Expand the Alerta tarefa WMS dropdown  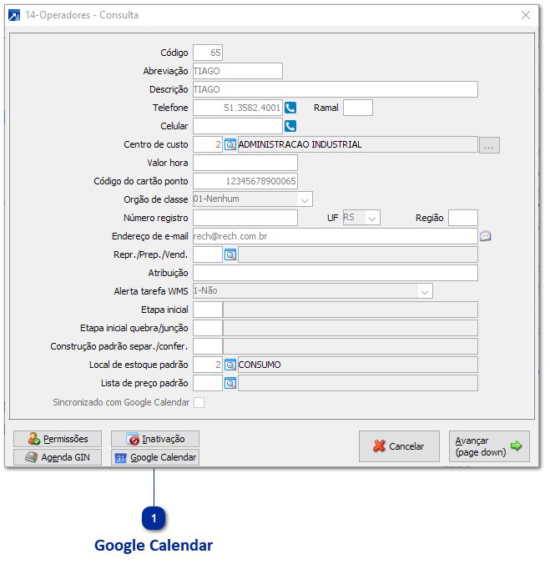(x=425, y=291)
